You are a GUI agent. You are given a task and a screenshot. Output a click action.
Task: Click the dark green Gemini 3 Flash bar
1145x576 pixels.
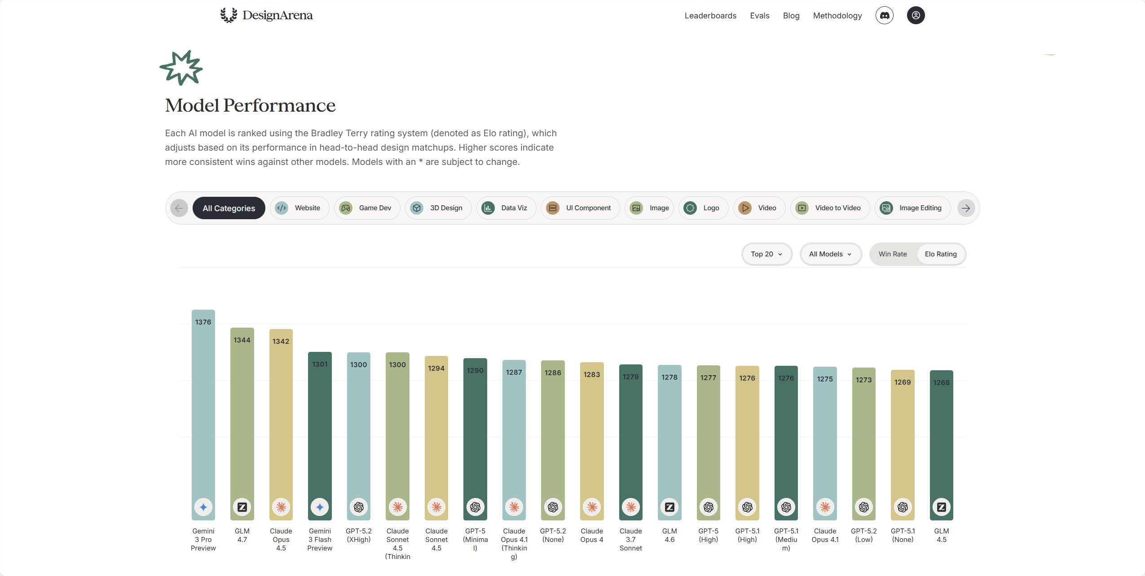click(320, 436)
